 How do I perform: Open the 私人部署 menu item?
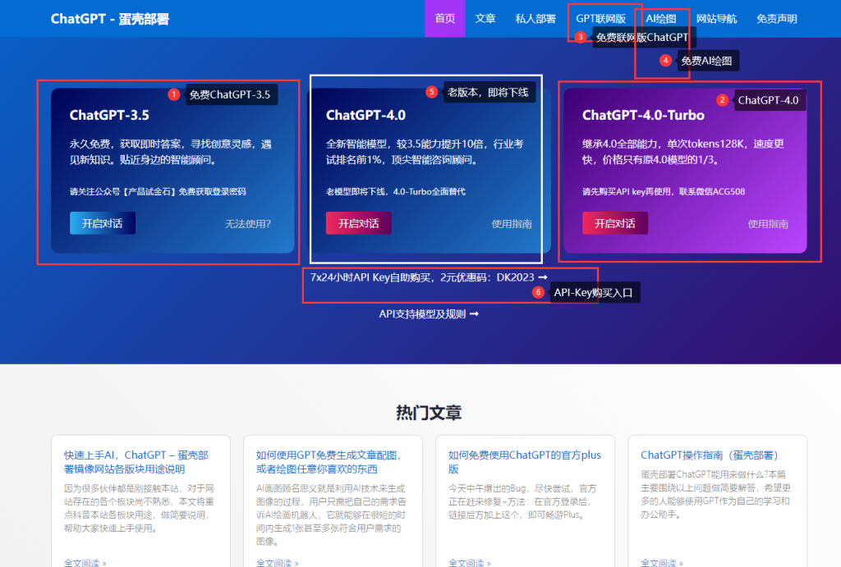(x=535, y=19)
